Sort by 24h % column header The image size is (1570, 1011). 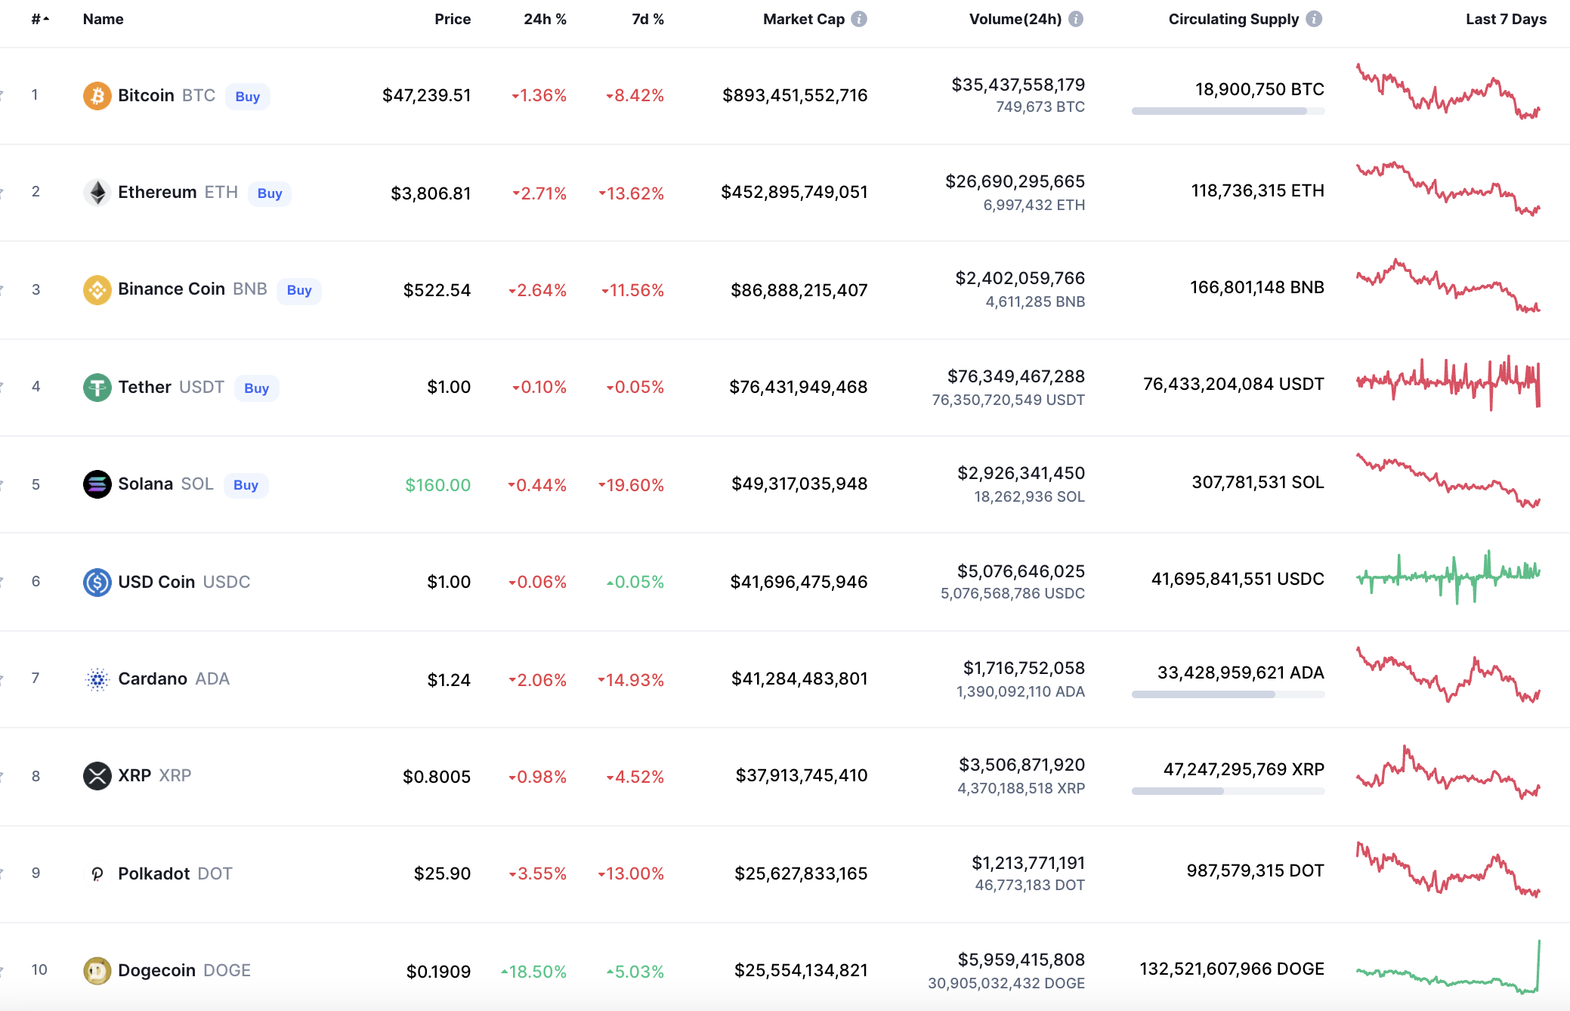[x=545, y=19]
